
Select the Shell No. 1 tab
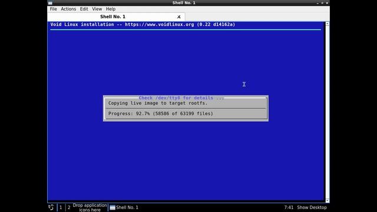113,16
